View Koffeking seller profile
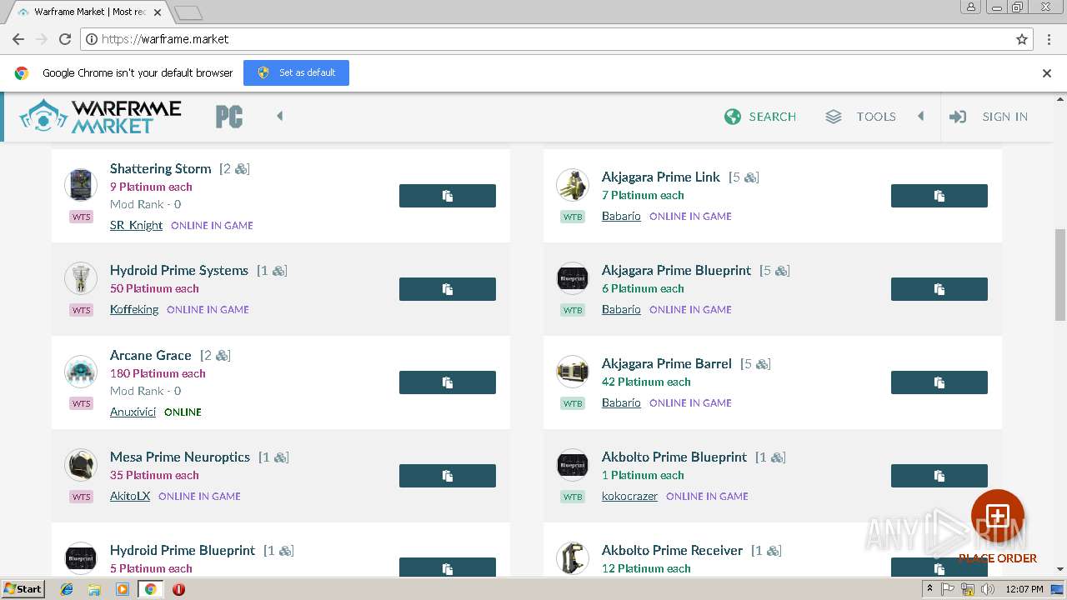Viewport: 1067px width, 600px height. [134, 309]
